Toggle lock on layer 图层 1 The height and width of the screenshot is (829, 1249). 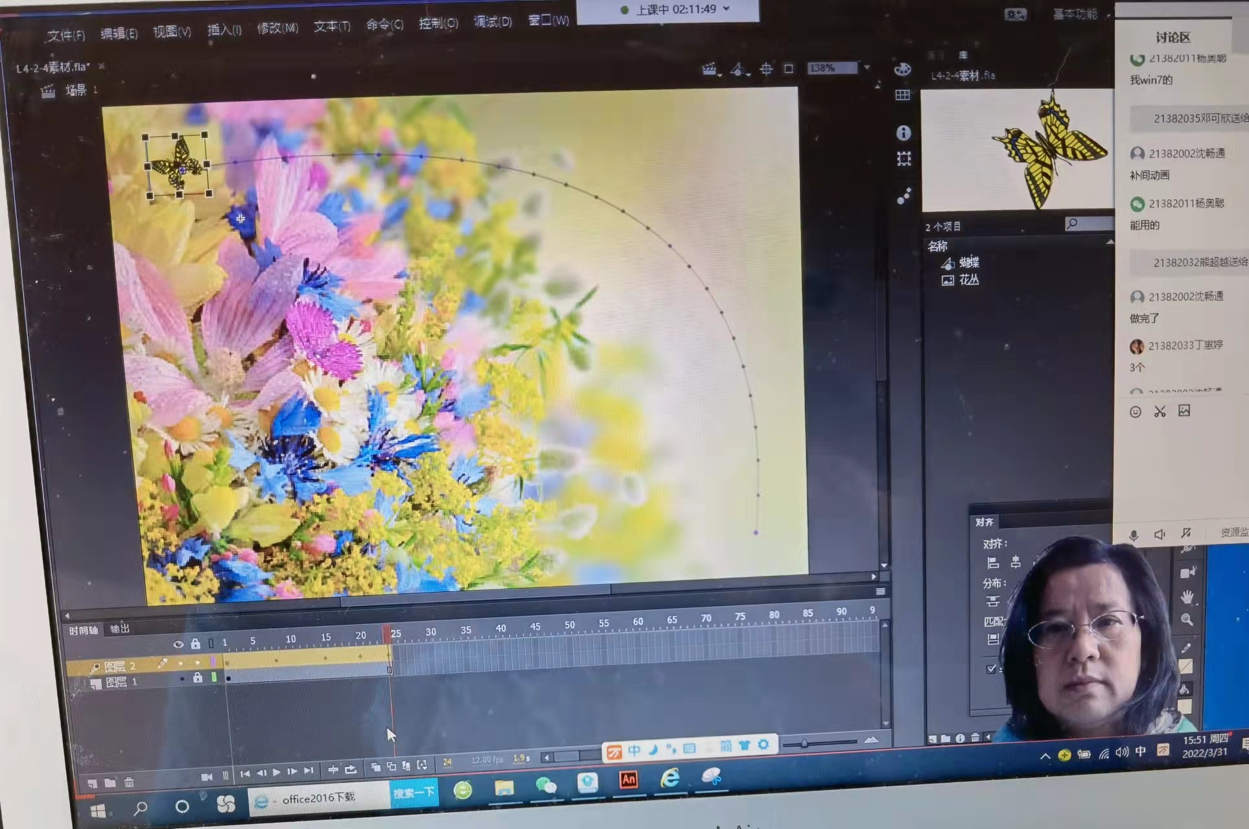pyautogui.click(x=197, y=678)
